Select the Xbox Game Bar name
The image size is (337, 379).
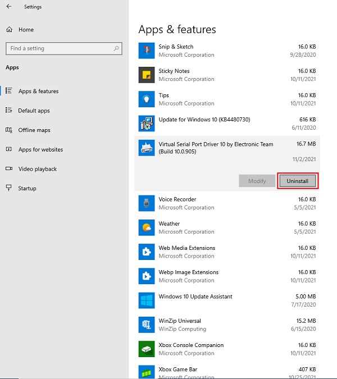(x=178, y=369)
